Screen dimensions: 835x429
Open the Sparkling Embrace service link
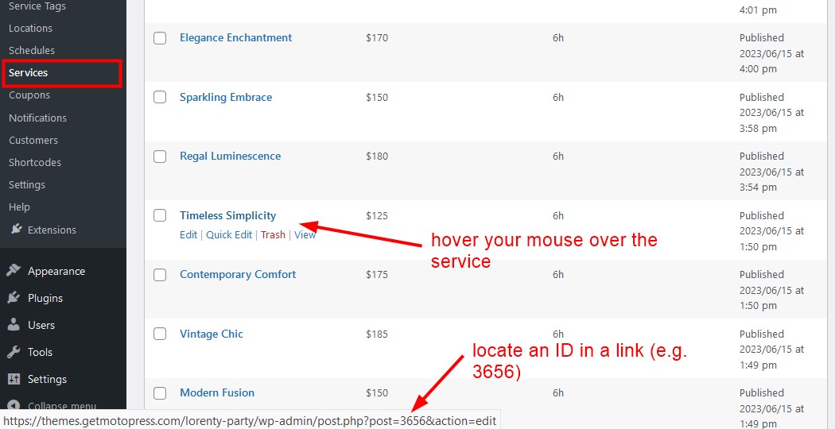coord(226,97)
